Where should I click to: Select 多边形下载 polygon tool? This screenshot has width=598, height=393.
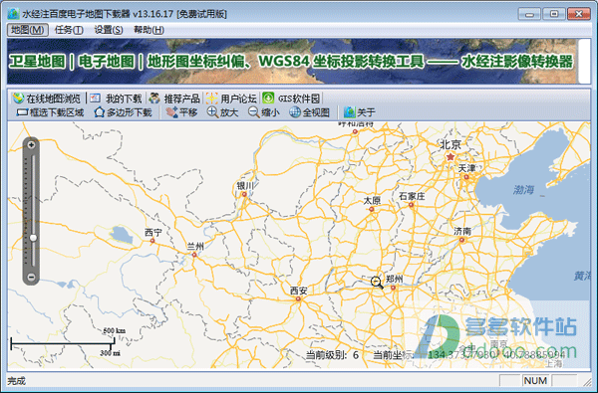(123, 112)
